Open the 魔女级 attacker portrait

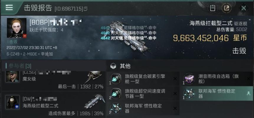[12, 76]
